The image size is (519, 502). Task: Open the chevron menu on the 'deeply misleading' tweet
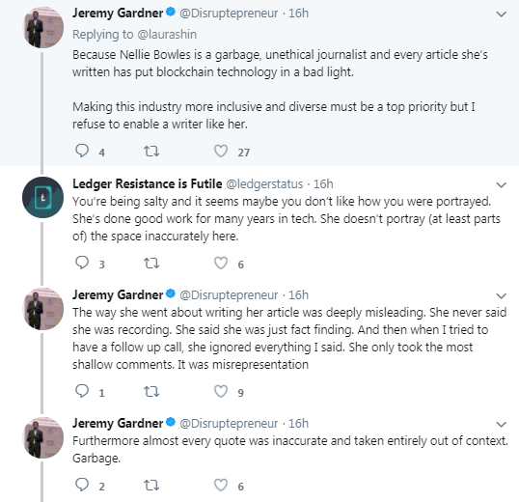tap(502, 295)
